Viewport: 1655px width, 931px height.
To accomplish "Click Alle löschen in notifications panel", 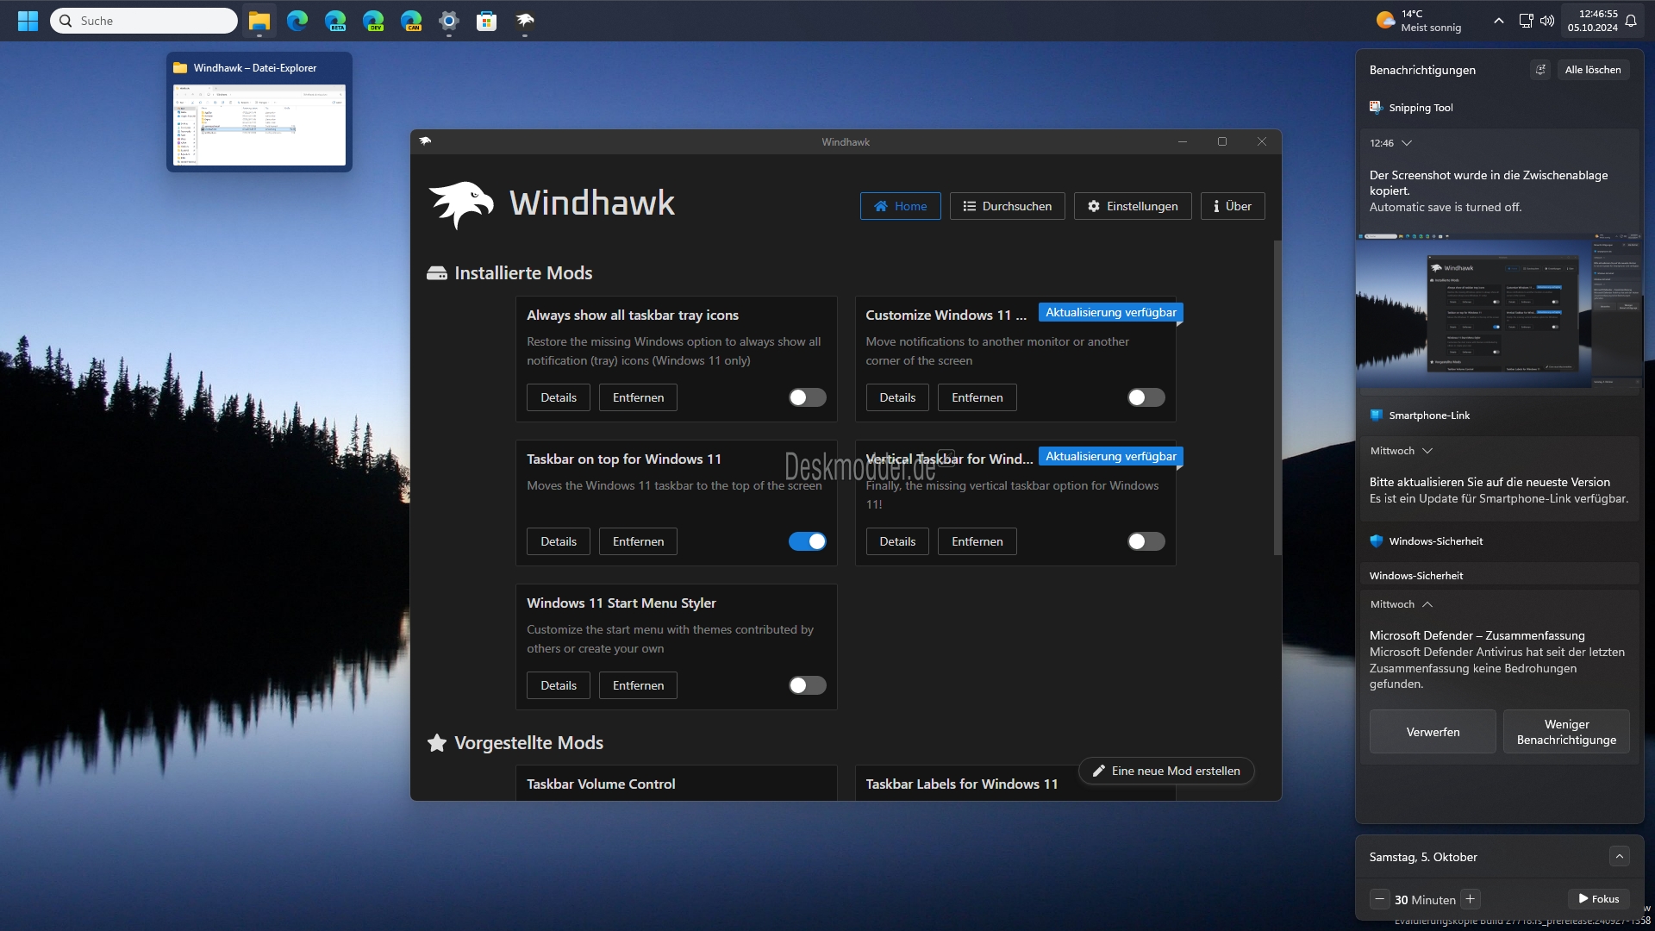I will [x=1592, y=70].
